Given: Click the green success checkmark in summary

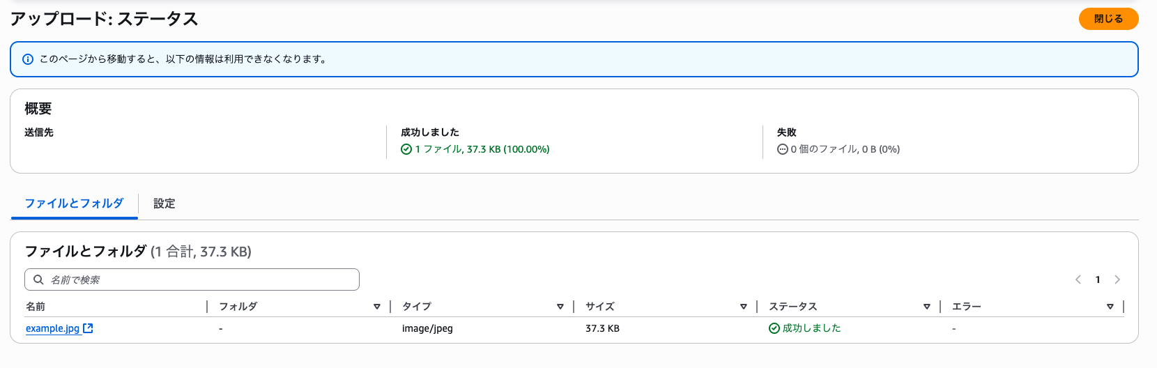Looking at the screenshot, I should pos(406,149).
